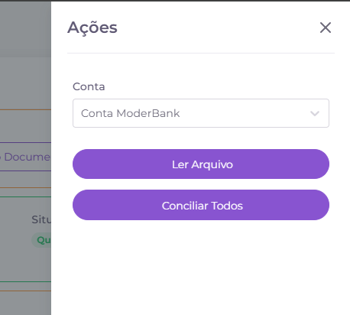Click the empty panel area below Conciliar Todos
The height and width of the screenshot is (315, 350).
click(201, 266)
